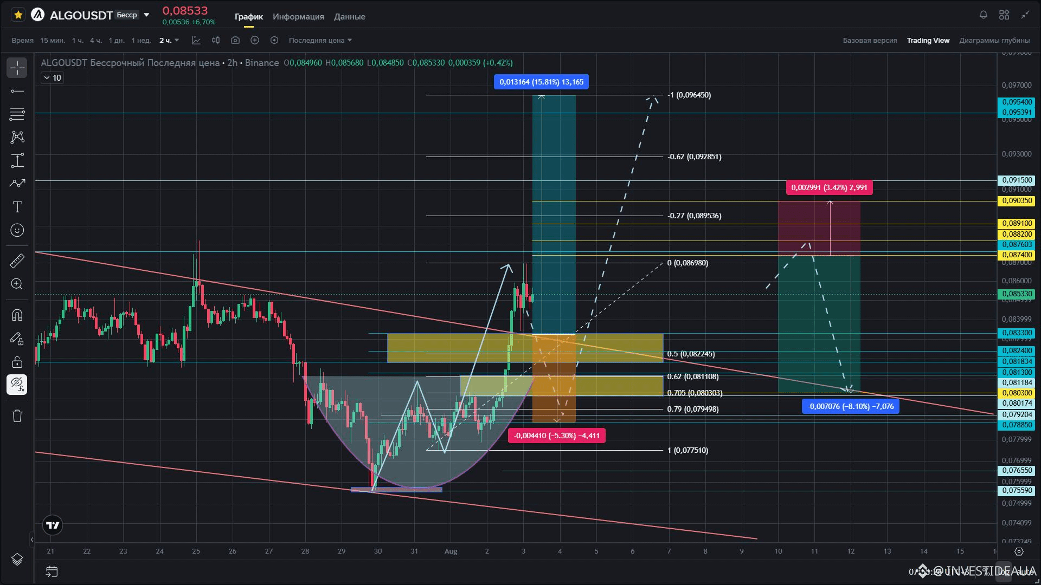Select the 1 нед. timeframe

click(x=142, y=41)
